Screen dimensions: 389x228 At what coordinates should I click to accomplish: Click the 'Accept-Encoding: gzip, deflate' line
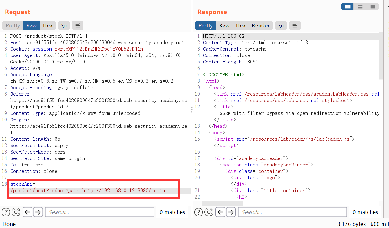pos(52,88)
